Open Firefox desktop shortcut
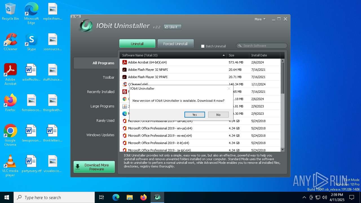The image size is (361, 203). point(10,103)
